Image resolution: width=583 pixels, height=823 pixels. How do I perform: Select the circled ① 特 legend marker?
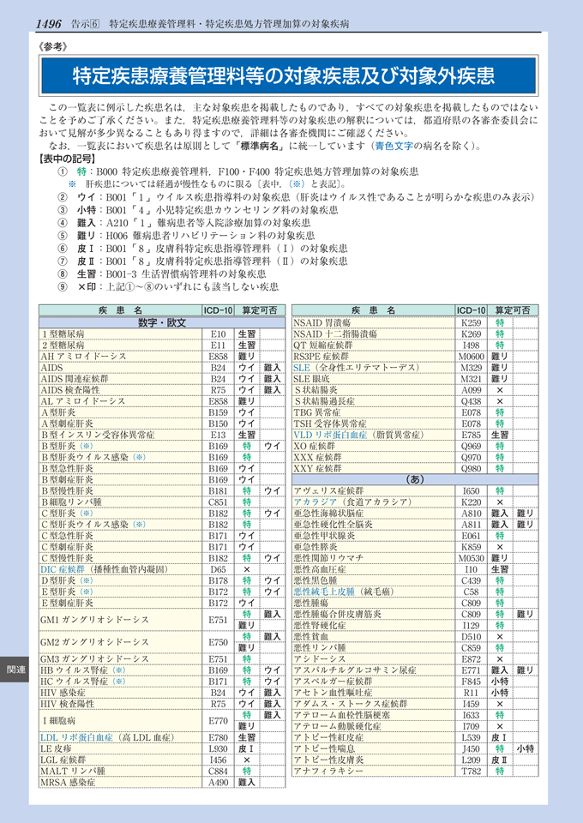pyautogui.click(x=60, y=171)
